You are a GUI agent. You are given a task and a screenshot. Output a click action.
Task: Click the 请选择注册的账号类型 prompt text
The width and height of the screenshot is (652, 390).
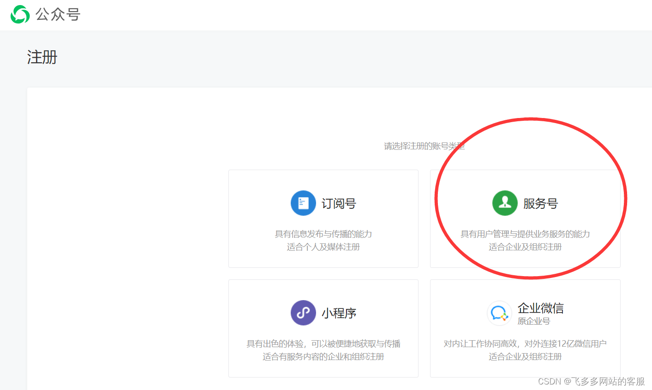pyautogui.click(x=425, y=146)
